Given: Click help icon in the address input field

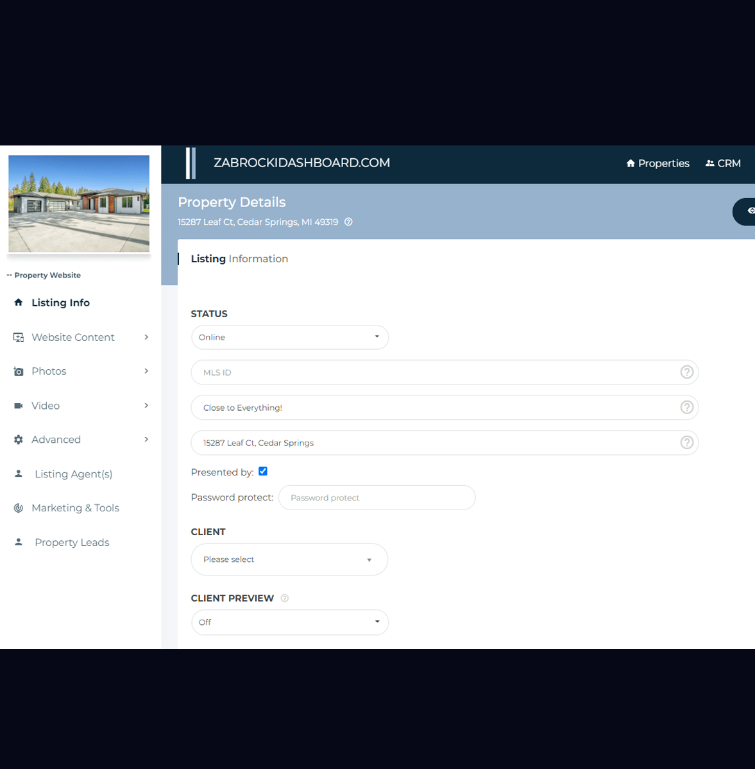Looking at the screenshot, I should pyautogui.click(x=686, y=443).
